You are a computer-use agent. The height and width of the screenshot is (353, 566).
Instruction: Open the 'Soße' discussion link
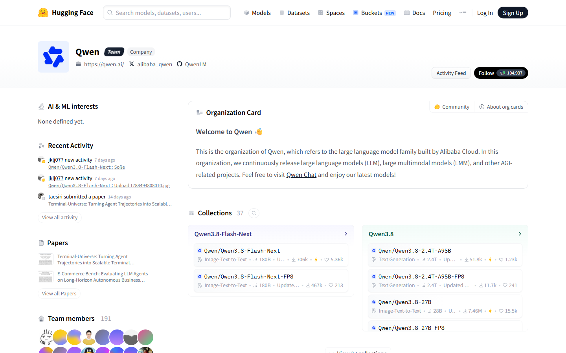(x=119, y=167)
